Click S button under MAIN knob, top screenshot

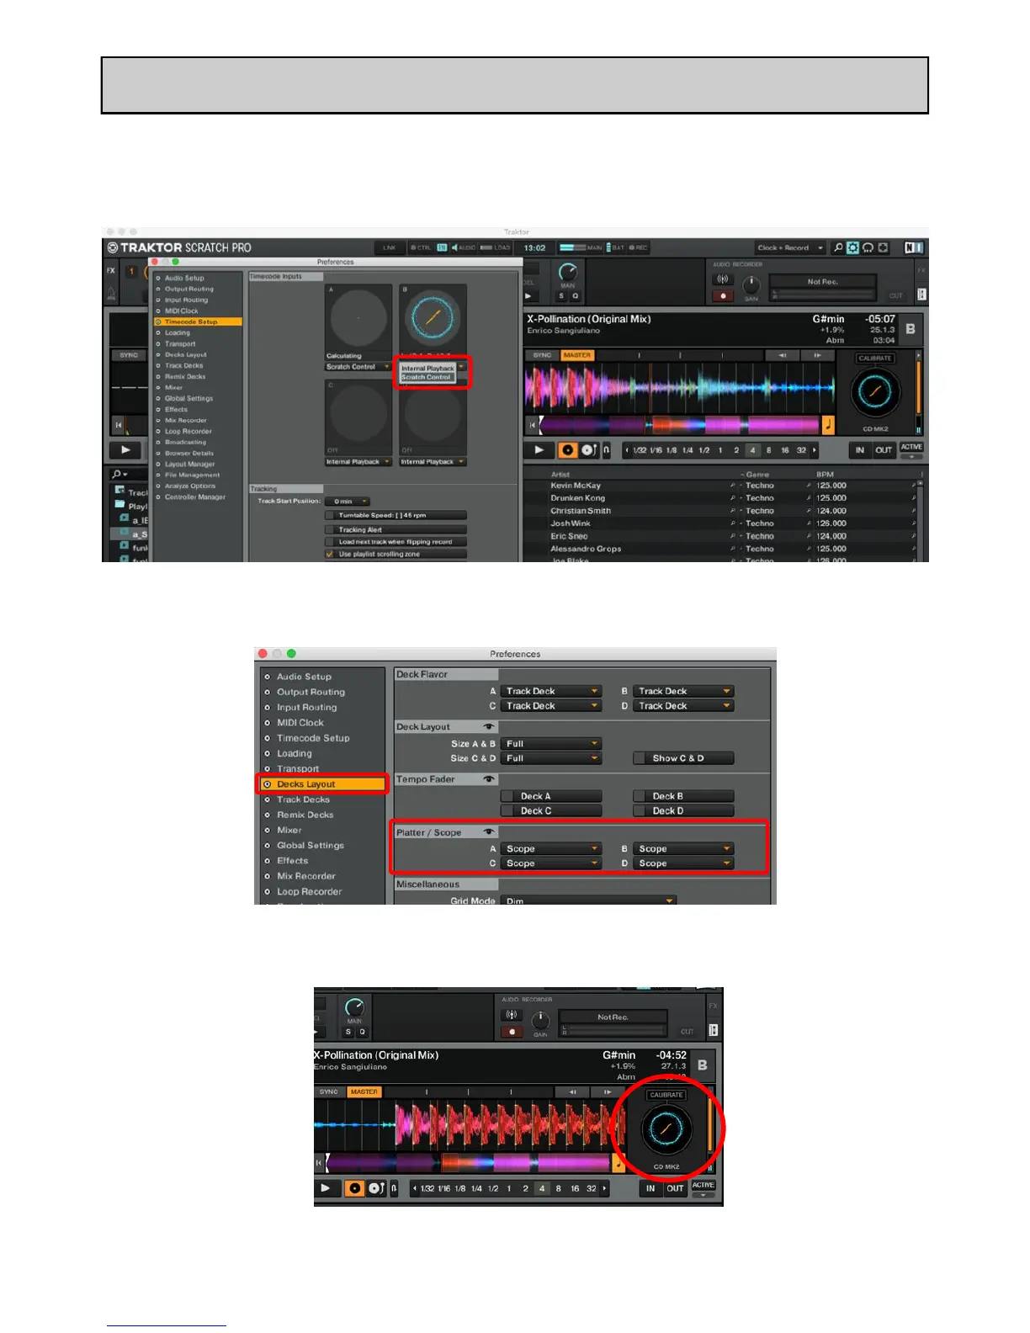coord(562,296)
